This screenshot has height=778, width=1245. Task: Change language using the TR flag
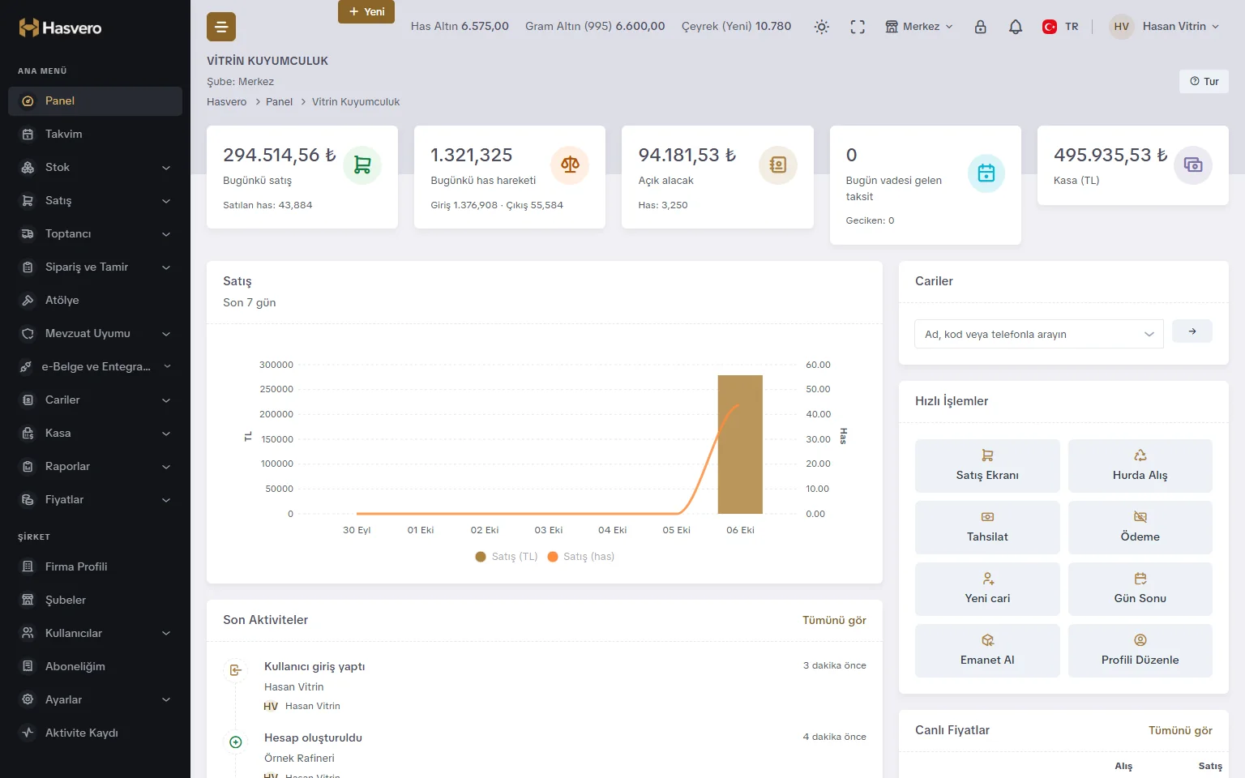pos(1060,27)
